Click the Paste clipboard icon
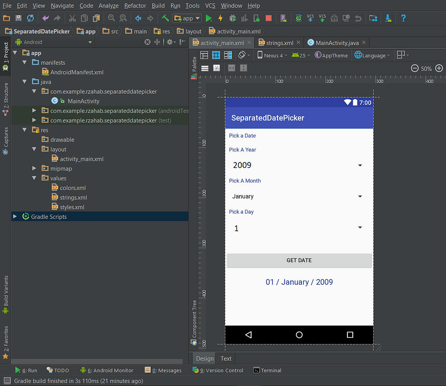The height and width of the screenshot is (386, 446). click(96, 18)
